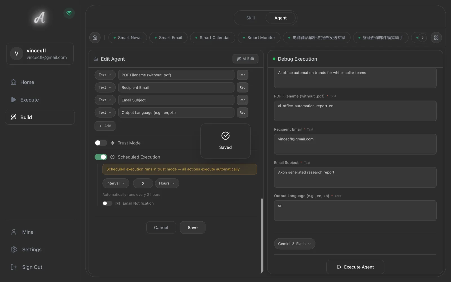The height and width of the screenshot is (282, 451).
Task: Click the lightning Trust Mode icon
Action: (112, 143)
